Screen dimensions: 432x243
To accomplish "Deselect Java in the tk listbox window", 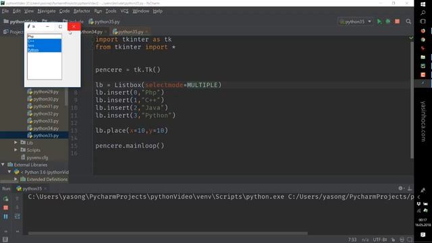I will tap(45, 45).
